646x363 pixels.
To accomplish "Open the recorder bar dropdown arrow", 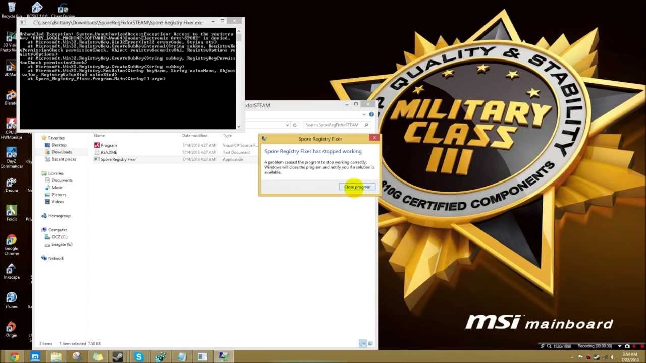I will pos(620,346).
